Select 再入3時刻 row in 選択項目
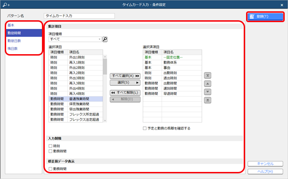This screenshot has width=288, height=179. [x=76, y=83]
